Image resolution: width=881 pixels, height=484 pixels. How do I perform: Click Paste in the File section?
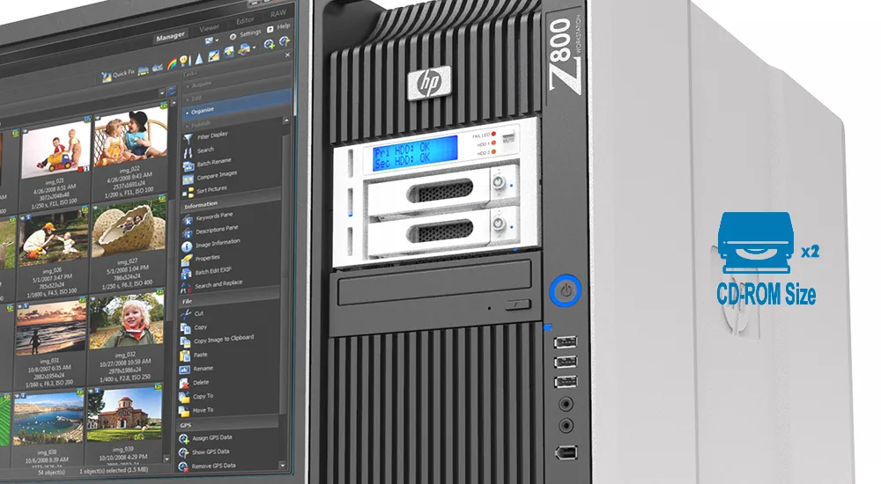pos(195,356)
